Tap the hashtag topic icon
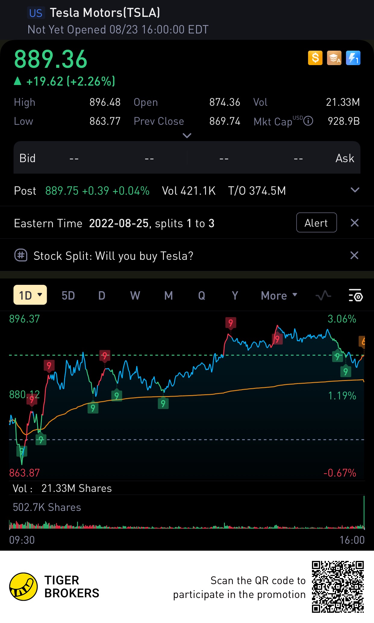This screenshot has width=374, height=623. pos(21,255)
